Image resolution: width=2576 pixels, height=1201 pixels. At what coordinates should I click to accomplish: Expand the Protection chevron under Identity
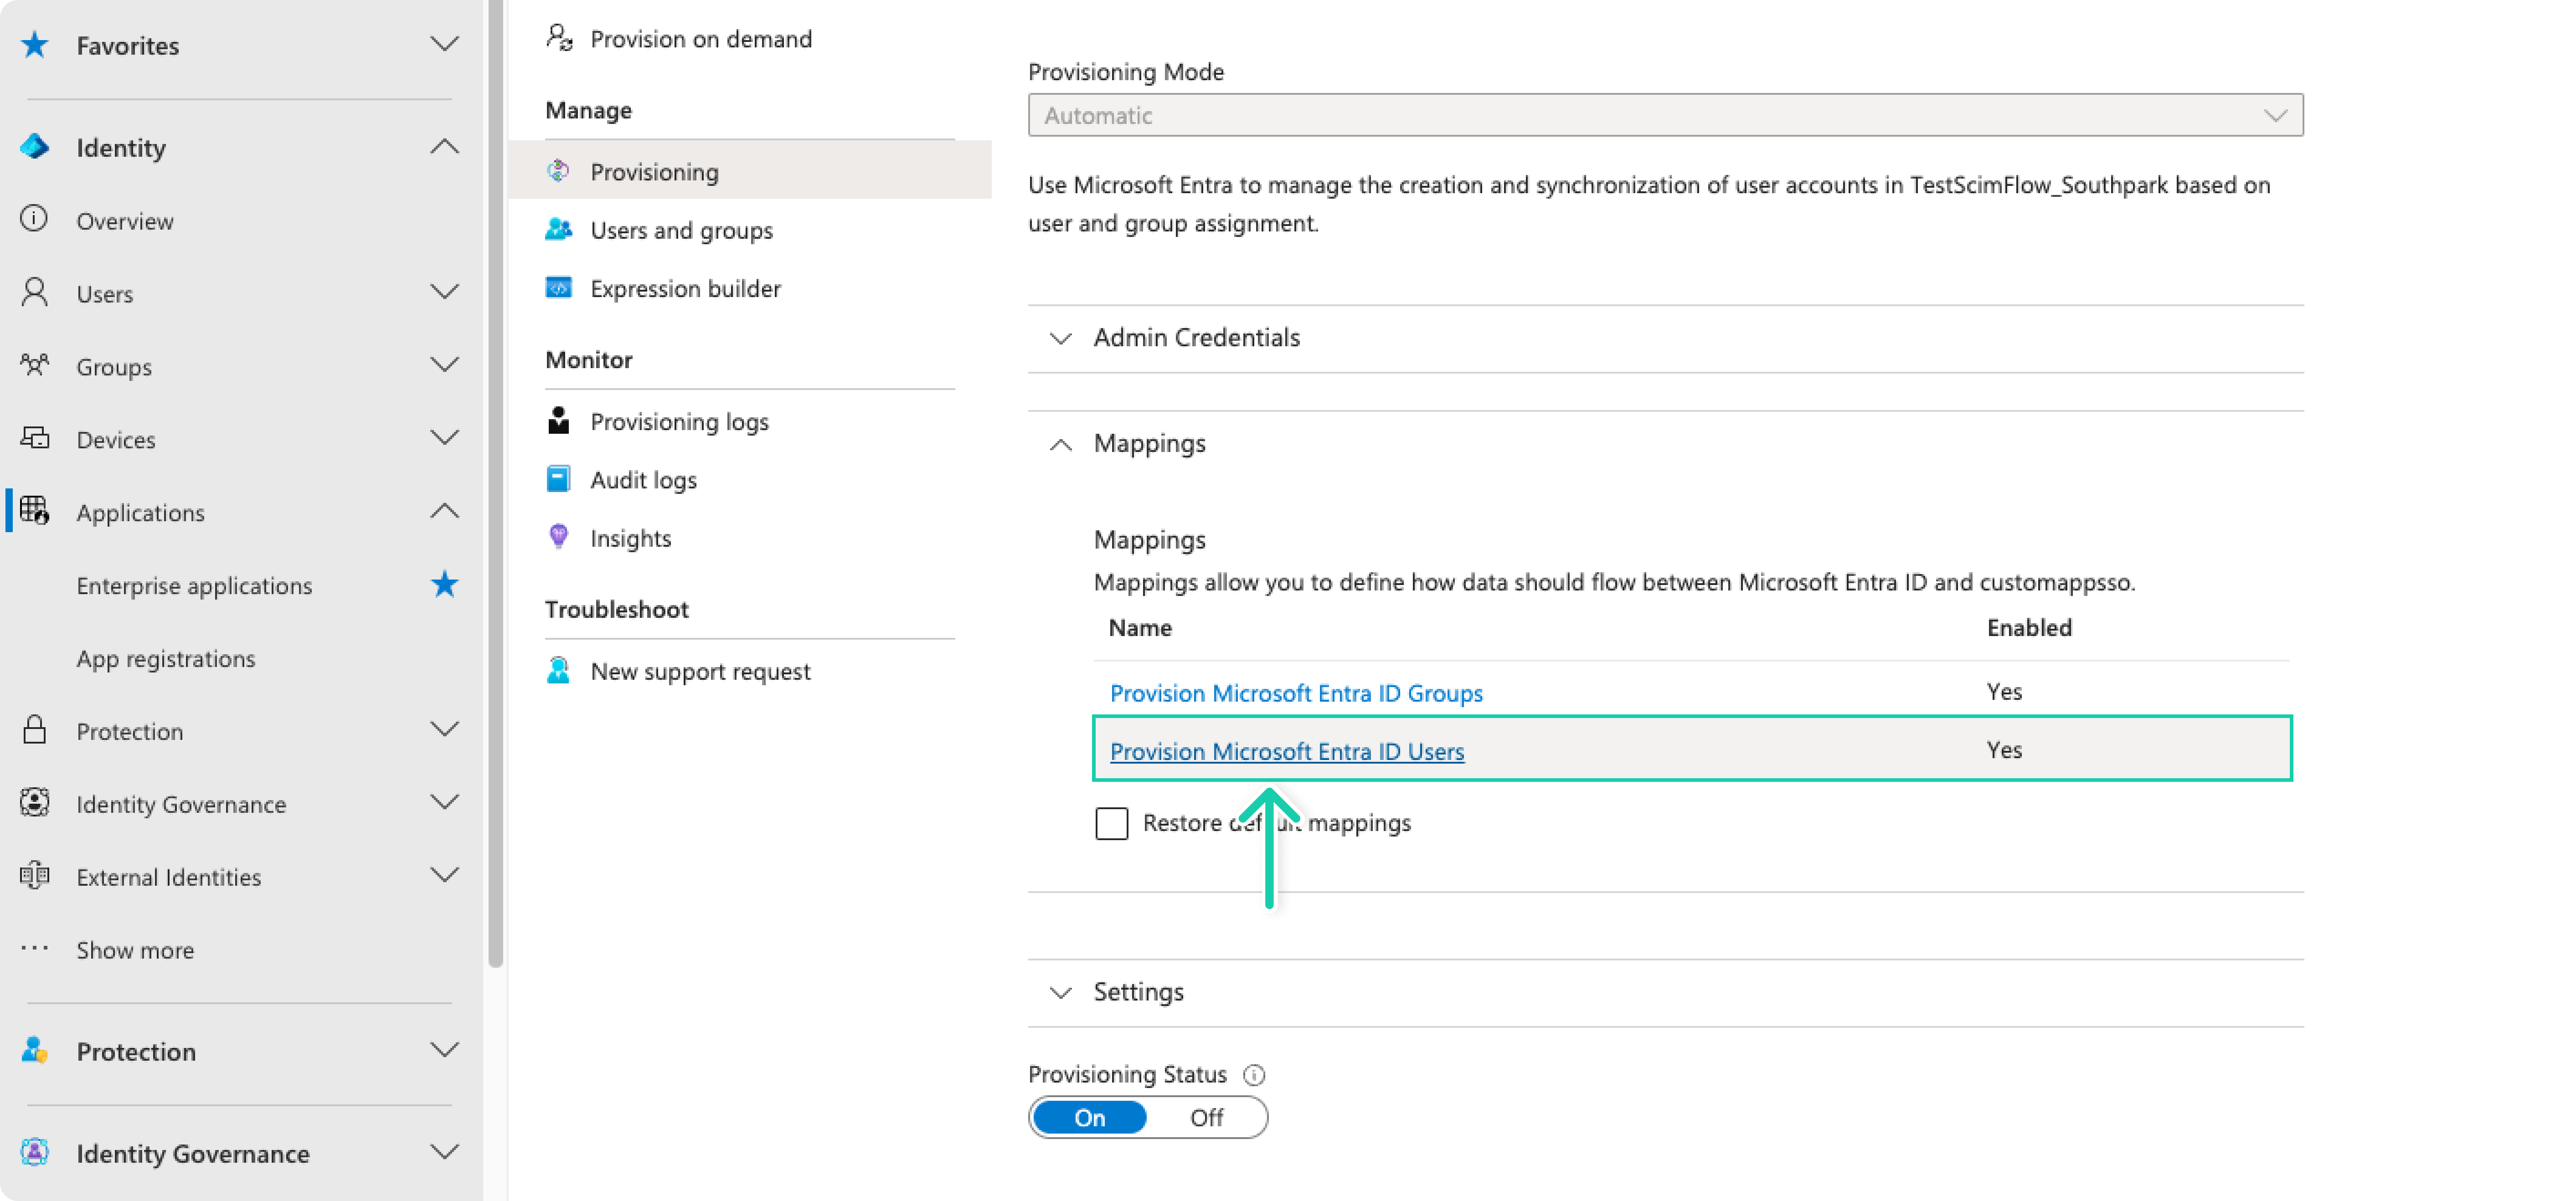point(445,730)
